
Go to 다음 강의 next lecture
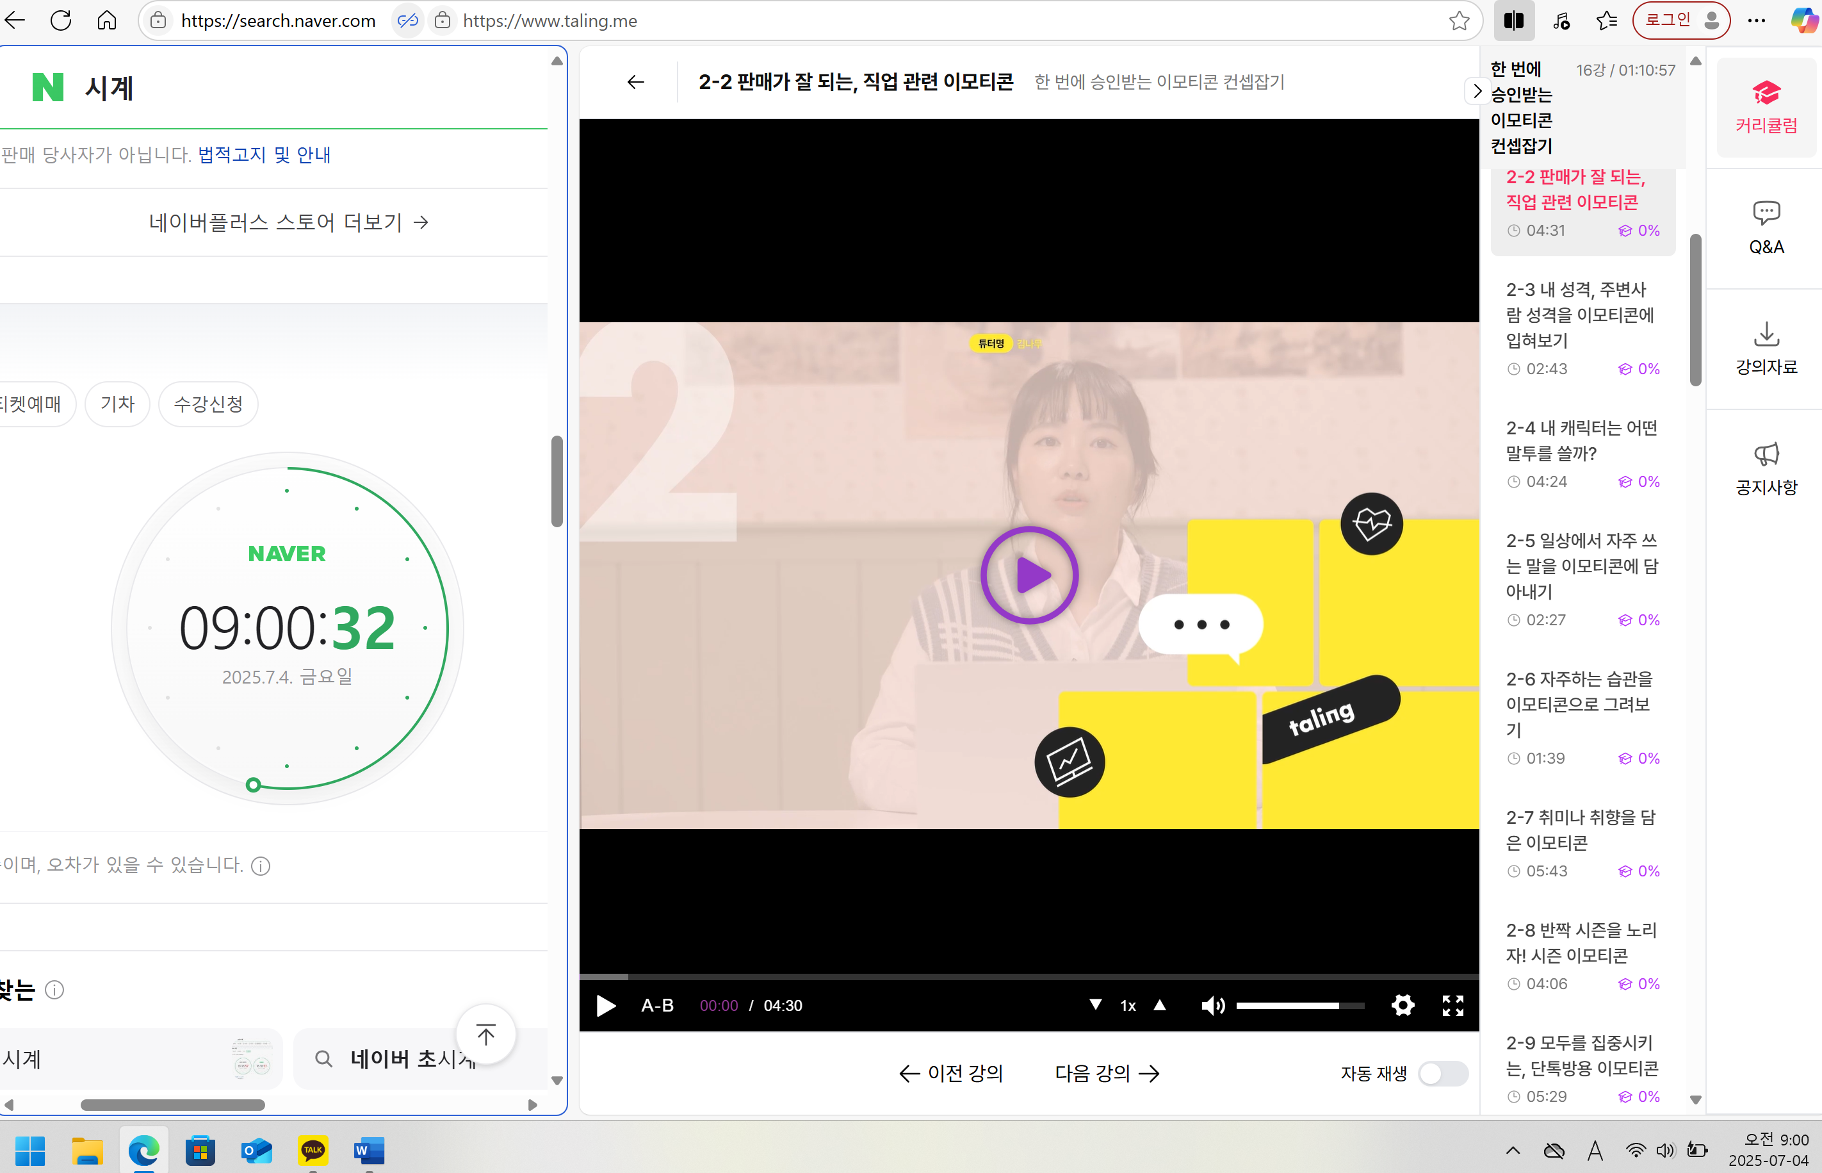coord(1107,1073)
